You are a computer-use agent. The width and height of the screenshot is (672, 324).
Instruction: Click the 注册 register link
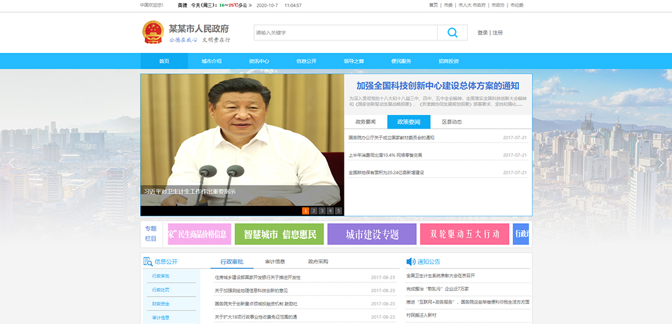tap(498, 33)
